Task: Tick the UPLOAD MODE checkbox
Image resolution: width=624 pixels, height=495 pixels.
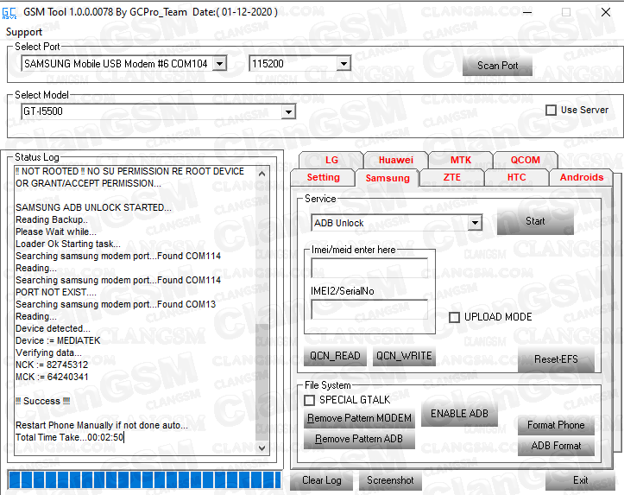Action: (454, 317)
